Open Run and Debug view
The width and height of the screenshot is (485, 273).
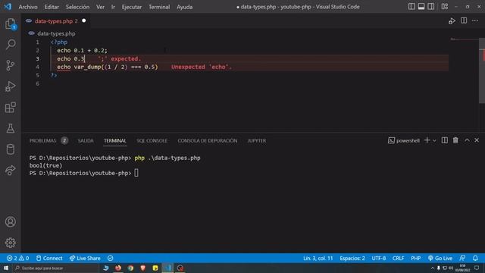[x=11, y=86]
